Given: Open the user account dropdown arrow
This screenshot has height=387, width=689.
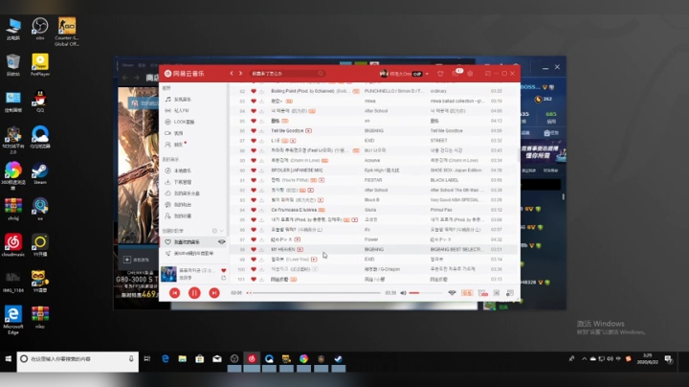Looking at the screenshot, I should coord(427,74).
